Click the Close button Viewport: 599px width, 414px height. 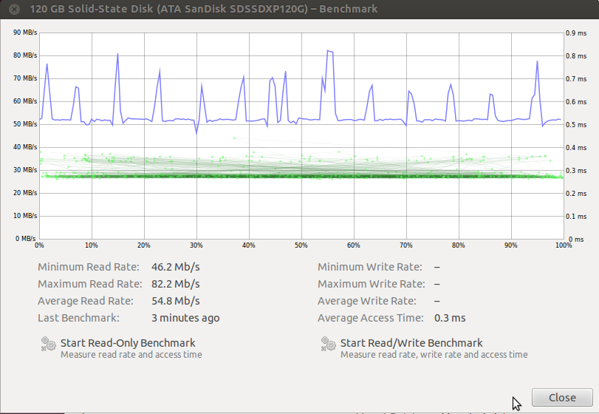click(562, 398)
